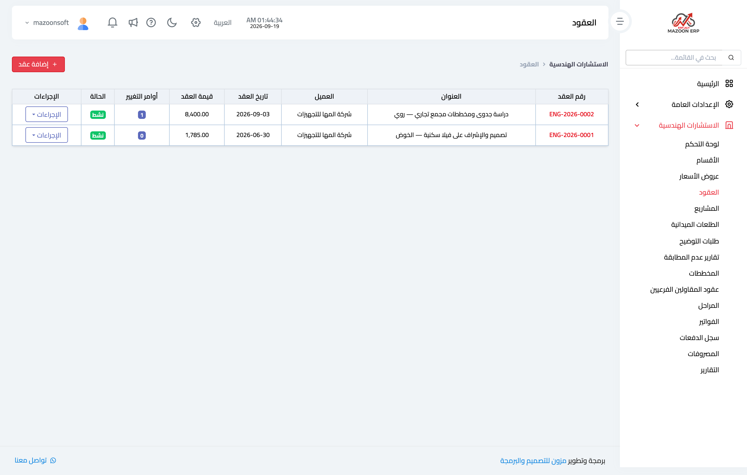
Task: Collapse the sidebar with the hamburger icon
Action: [620, 21]
